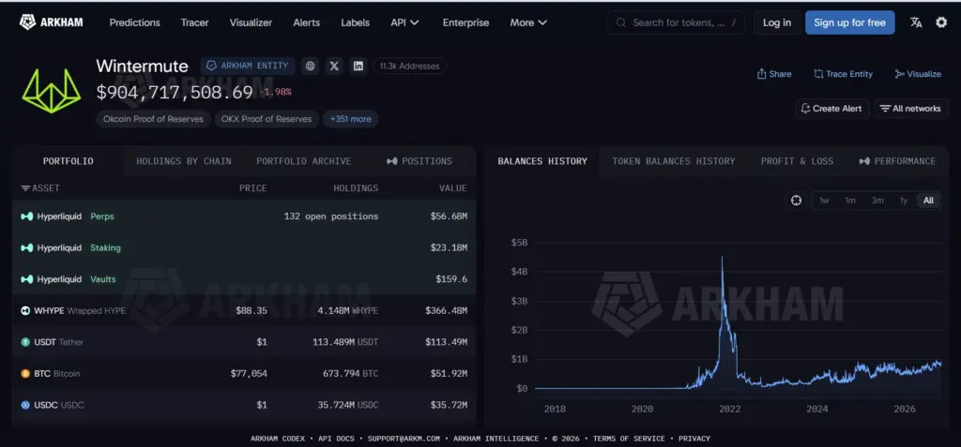
Task: Open Wintermute's website globe icon
Action: (310, 67)
